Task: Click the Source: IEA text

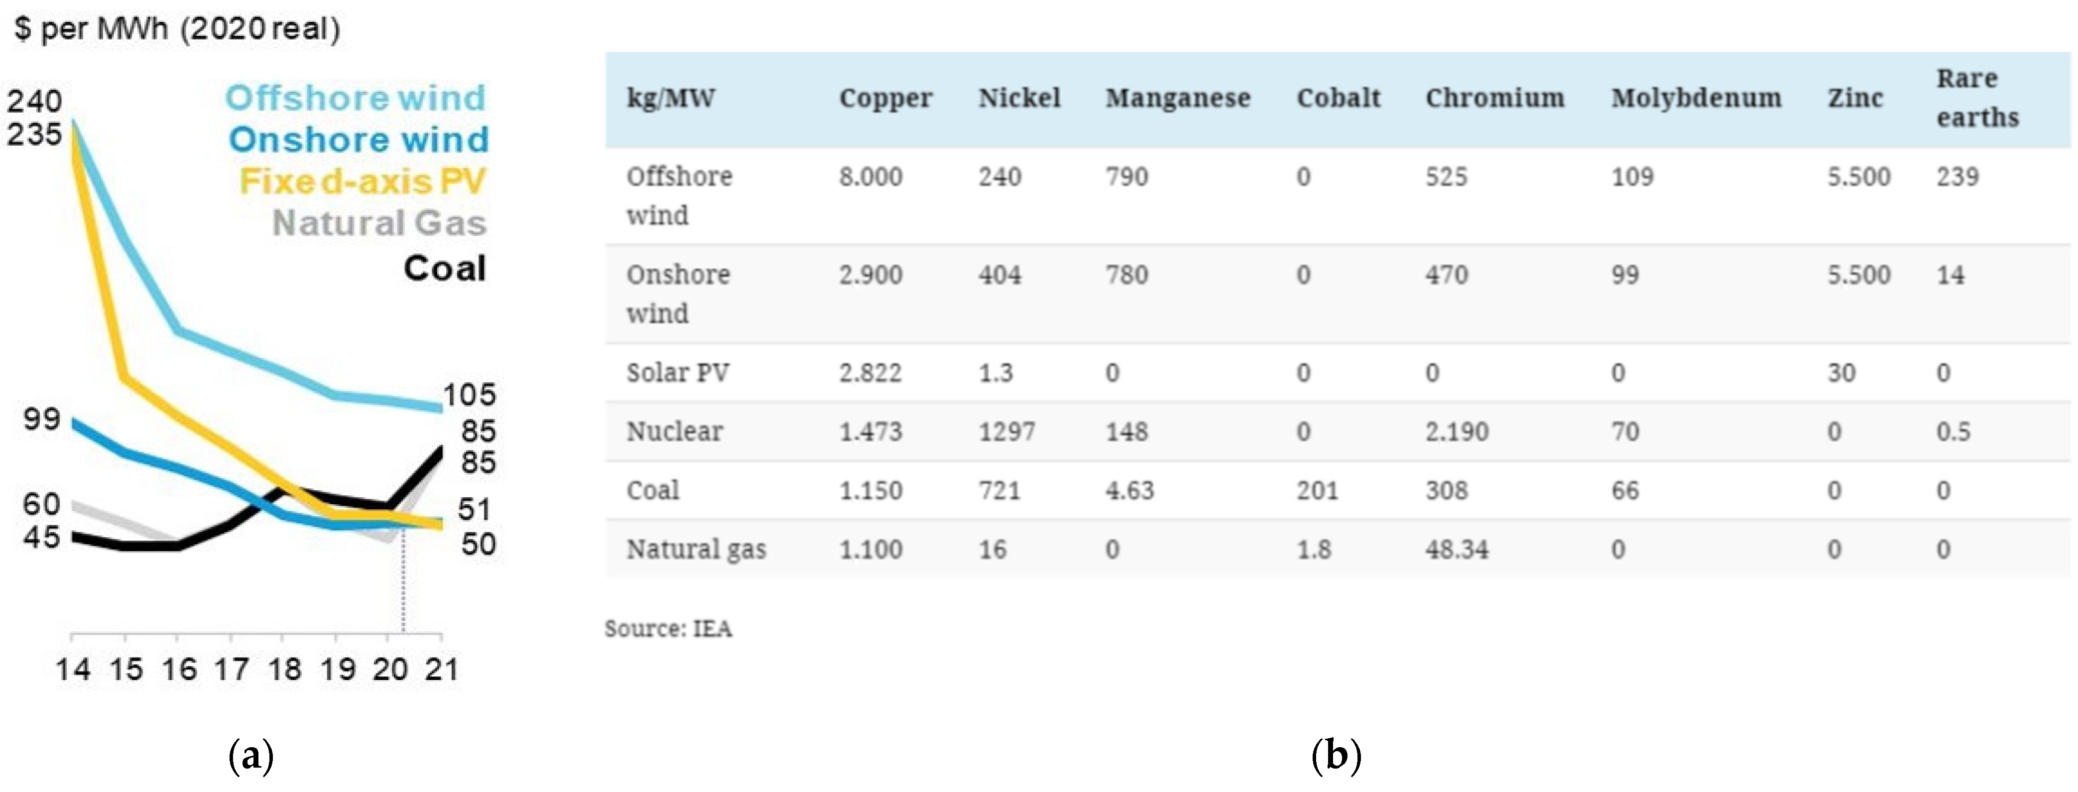Action: (x=668, y=628)
